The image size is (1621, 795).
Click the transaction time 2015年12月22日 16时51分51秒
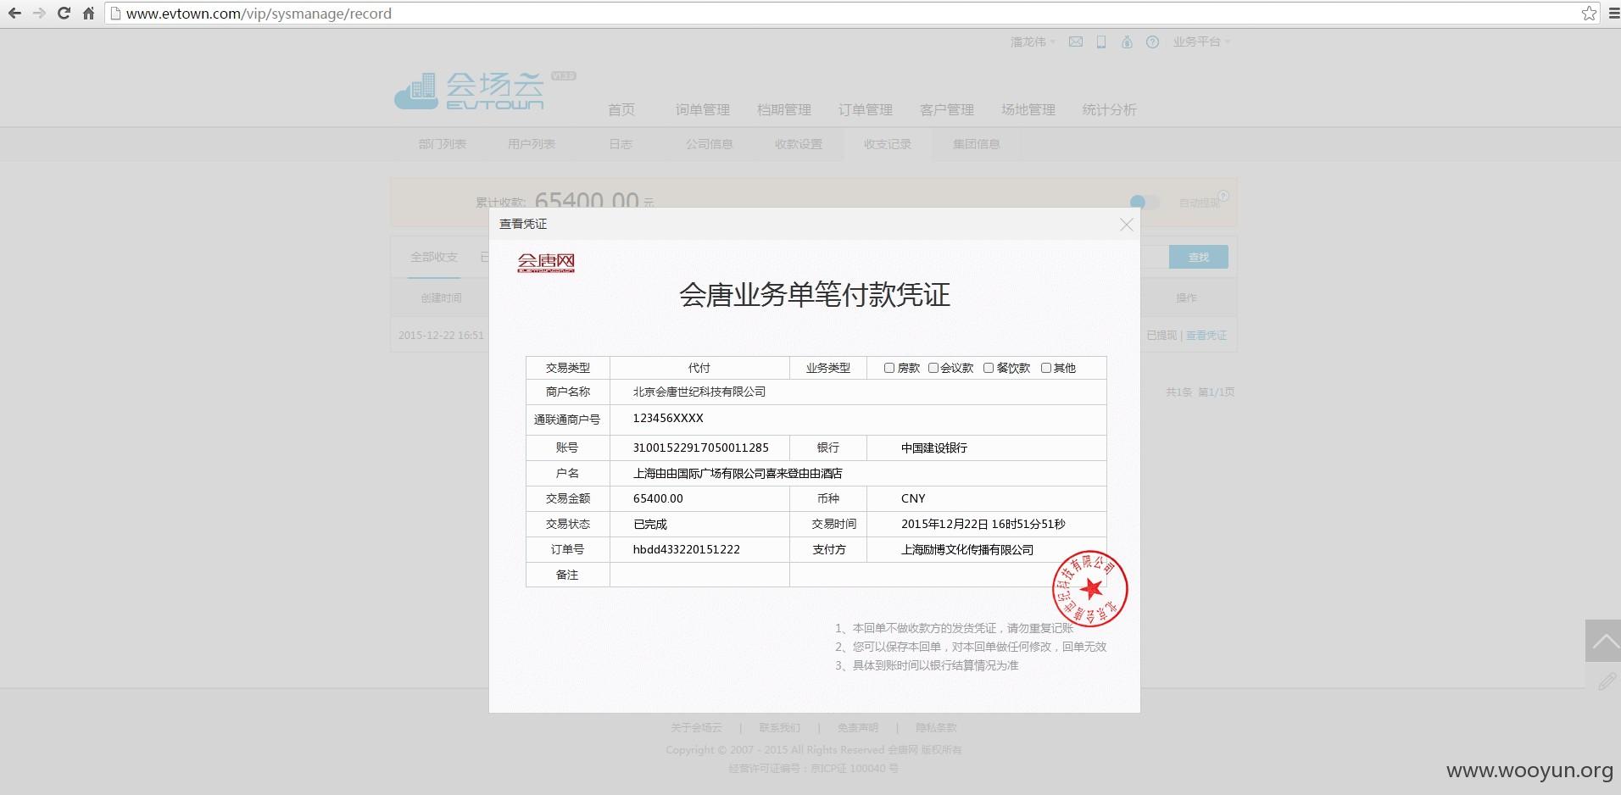pyautogui.click(x=983, y=524)
